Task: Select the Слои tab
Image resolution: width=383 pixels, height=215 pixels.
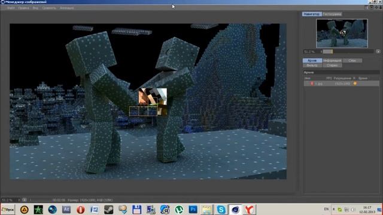Action: tap(352, 60)
